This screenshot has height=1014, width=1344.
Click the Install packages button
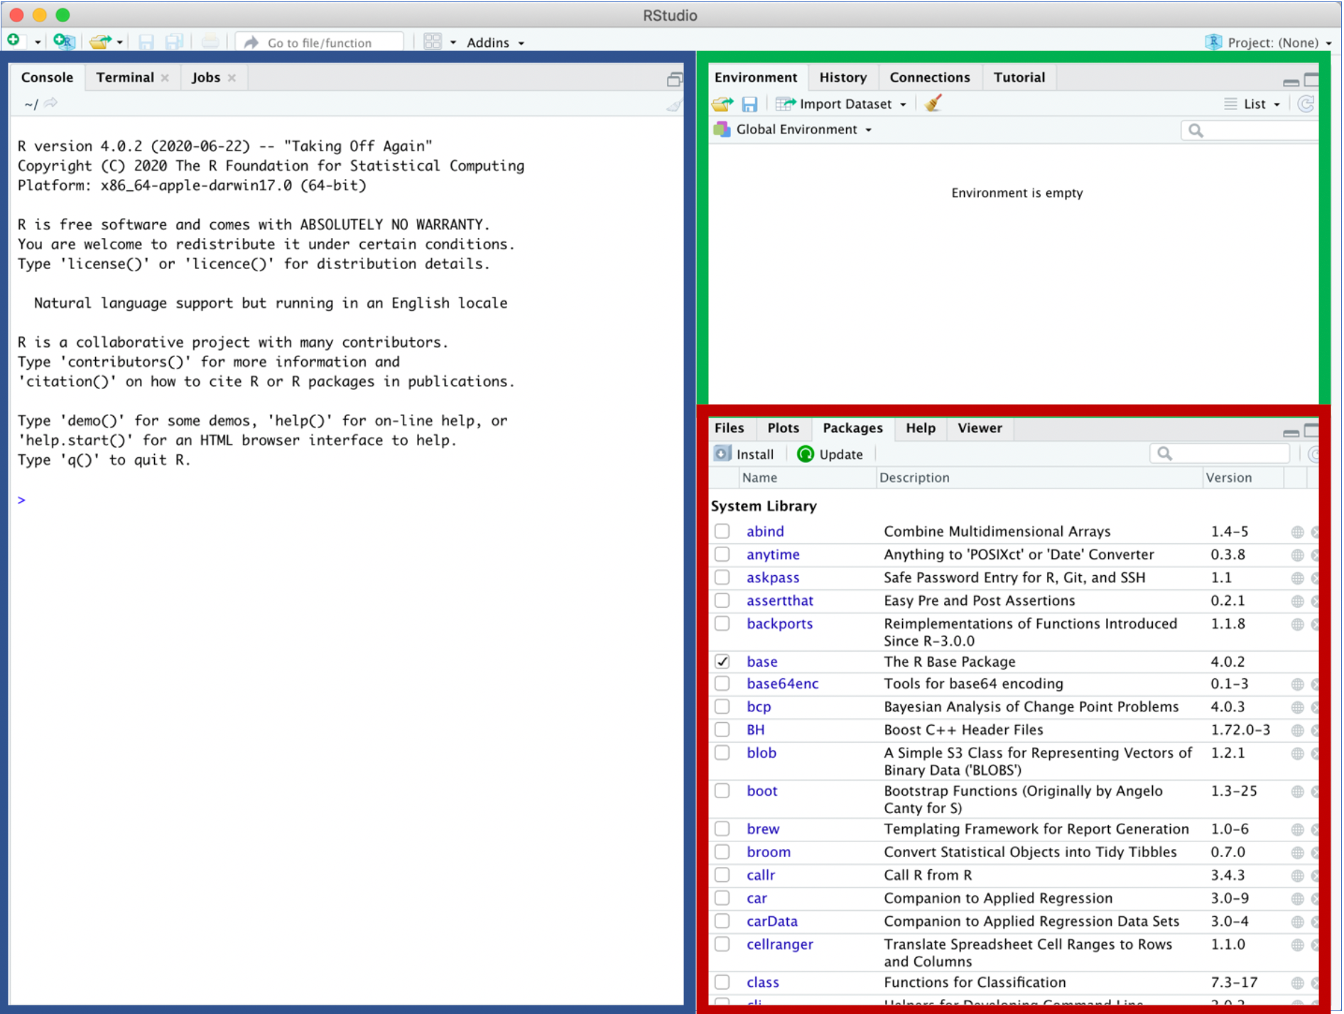[744, 454]
